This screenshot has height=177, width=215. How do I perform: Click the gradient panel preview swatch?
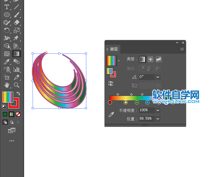pyautogui.click(x=112, y=61)
